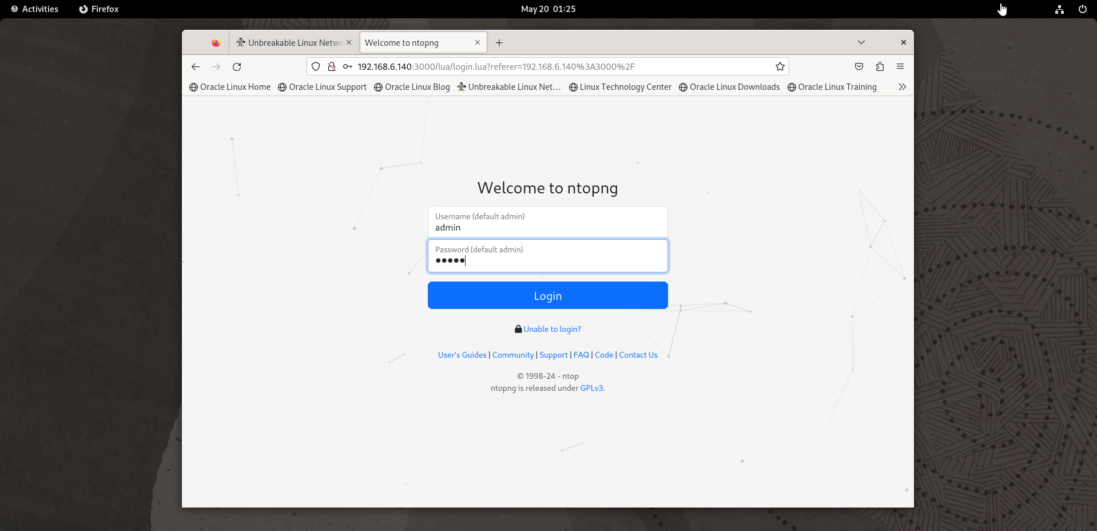
Task: Open the Oracle Linux Home bookmark
Action: [230, 87]
